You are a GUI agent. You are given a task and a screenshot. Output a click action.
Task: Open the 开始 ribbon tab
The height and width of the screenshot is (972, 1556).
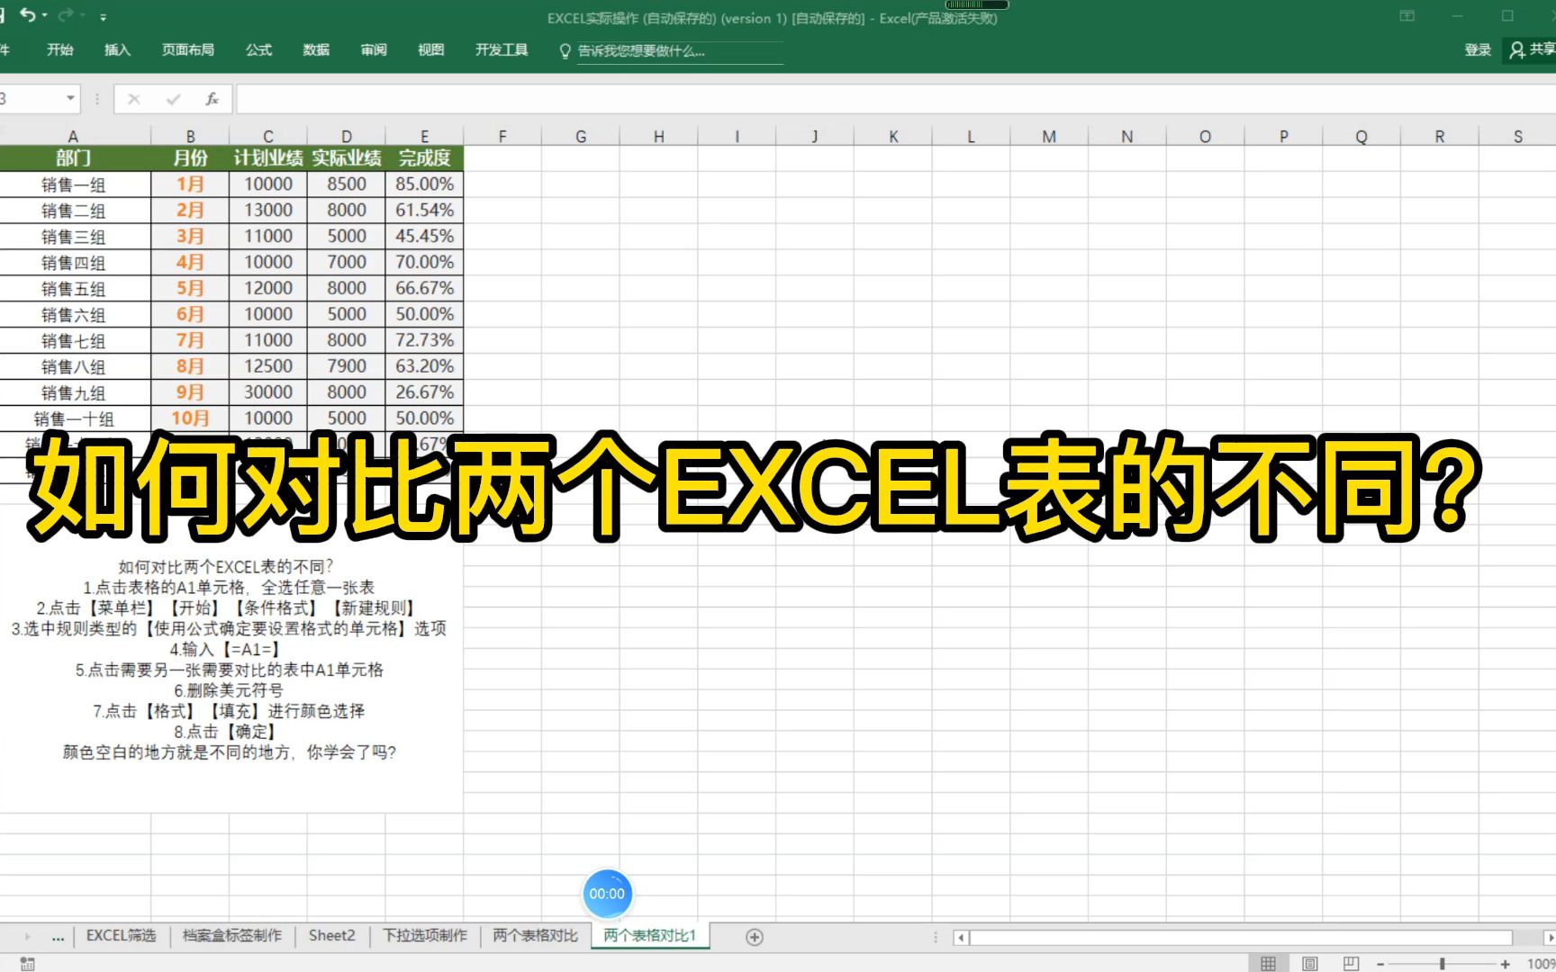click(x=60, y=49)
